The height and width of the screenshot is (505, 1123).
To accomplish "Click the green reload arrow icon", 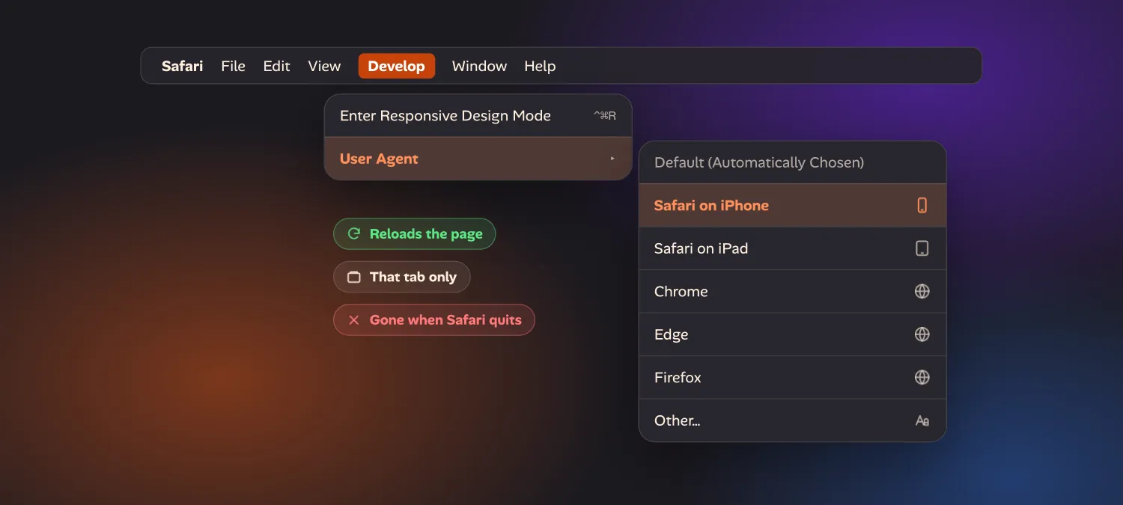I will point(354,233).
